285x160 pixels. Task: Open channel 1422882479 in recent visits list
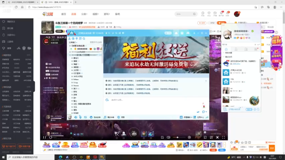point(241,99)
